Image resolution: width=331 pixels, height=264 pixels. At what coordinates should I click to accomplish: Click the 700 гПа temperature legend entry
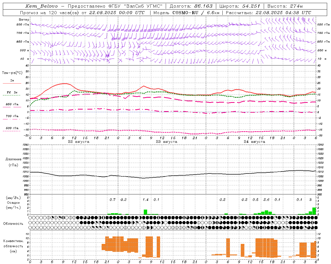[12, 117]
